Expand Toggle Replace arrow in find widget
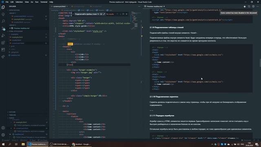 pyautogui.click(x=73, y=14)
